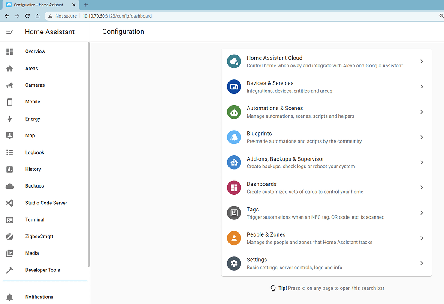
Task: Click the Cameras icon in sidebar
Action: (x=9, y=85)
